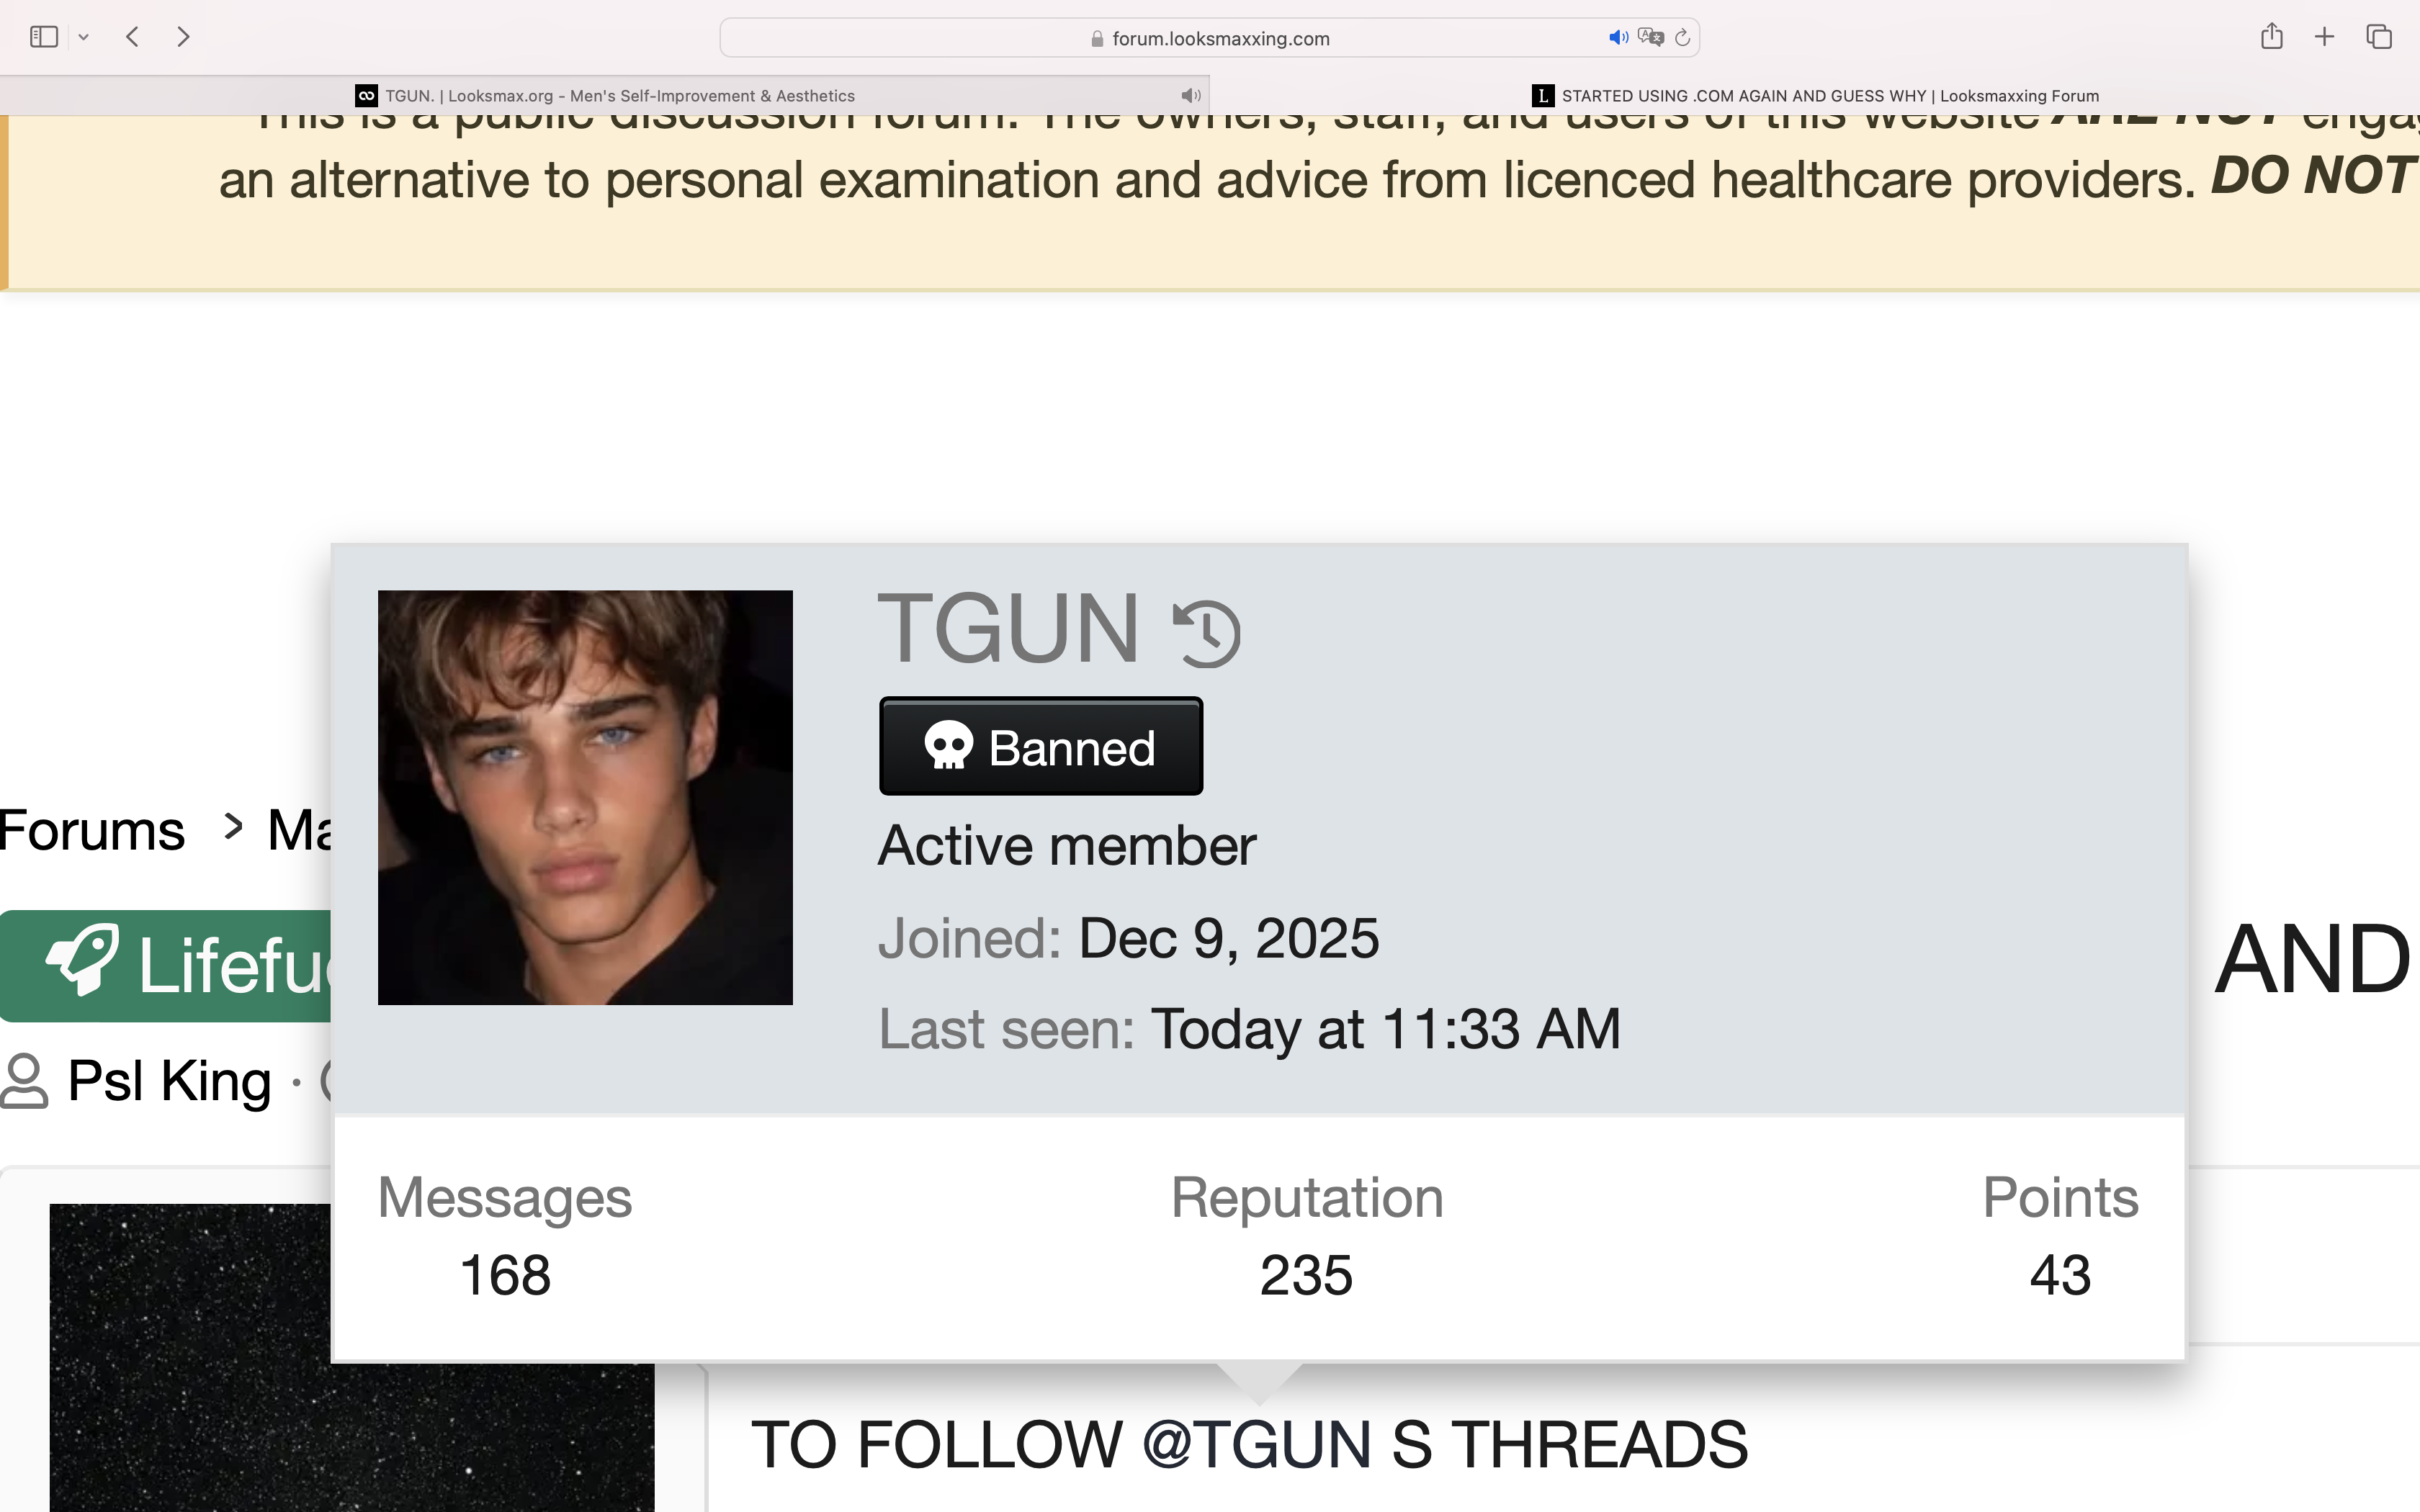Open the Forums breadcrumb link
2420x1512 pixels.
click(x=92, y=830)
